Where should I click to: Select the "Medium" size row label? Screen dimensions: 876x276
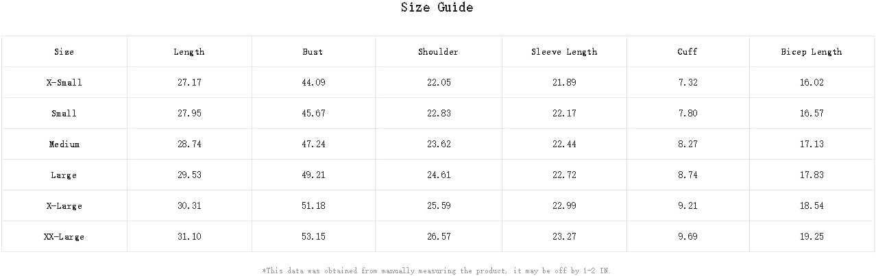point(64,145)
